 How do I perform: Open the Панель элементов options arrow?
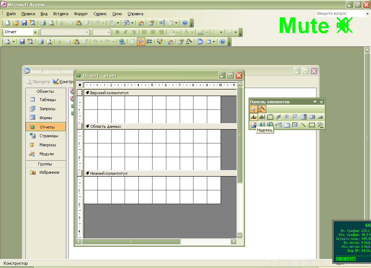coord(315,102)
